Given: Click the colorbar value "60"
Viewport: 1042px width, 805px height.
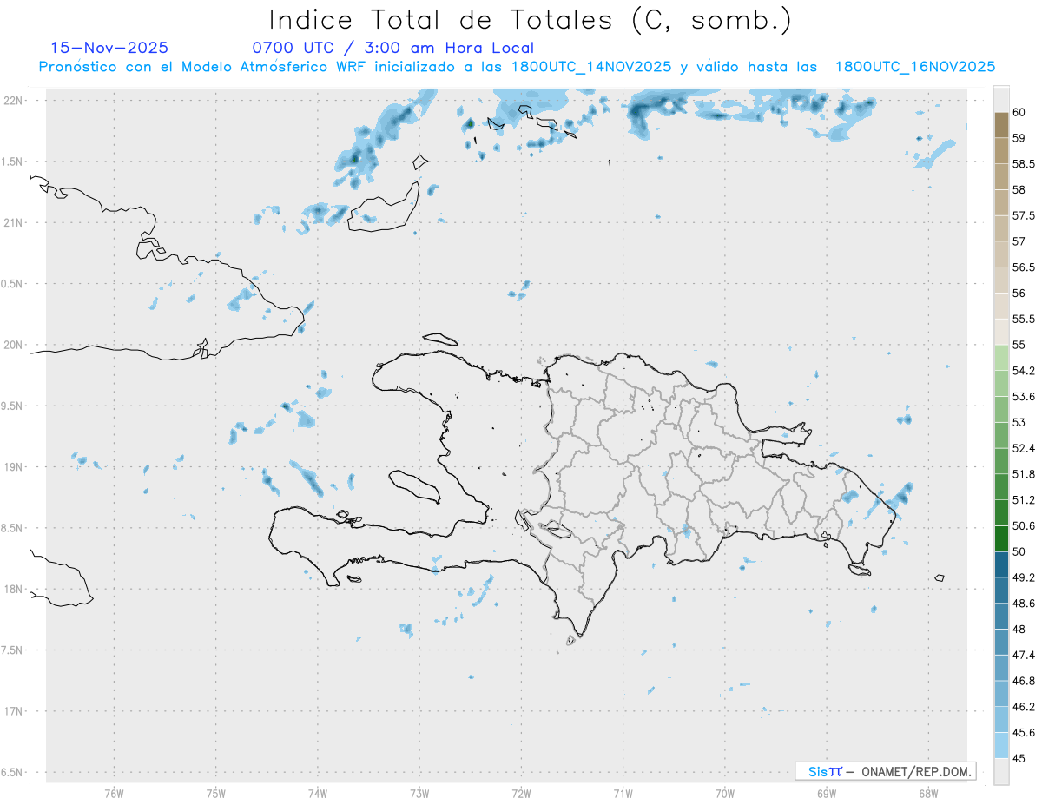Looking at the screenshot, I should 1019,112.
